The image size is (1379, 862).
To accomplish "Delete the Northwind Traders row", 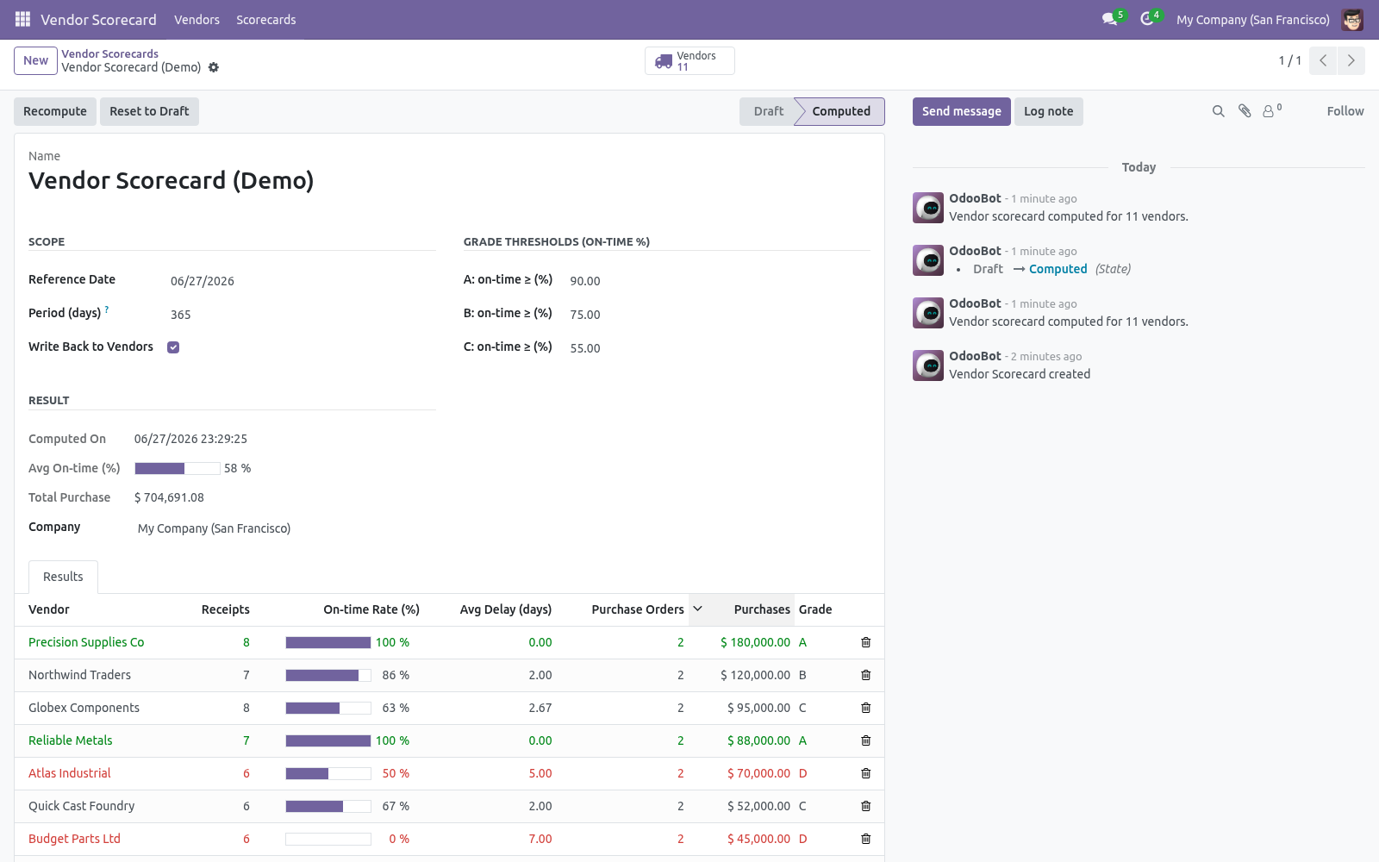I will 866,675.
